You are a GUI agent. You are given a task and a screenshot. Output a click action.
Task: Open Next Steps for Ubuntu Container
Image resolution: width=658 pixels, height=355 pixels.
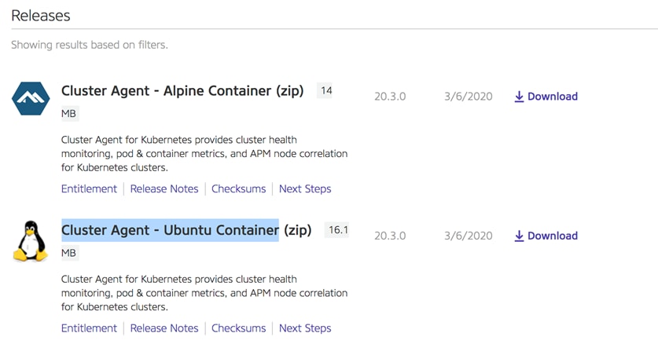(305, 328)
